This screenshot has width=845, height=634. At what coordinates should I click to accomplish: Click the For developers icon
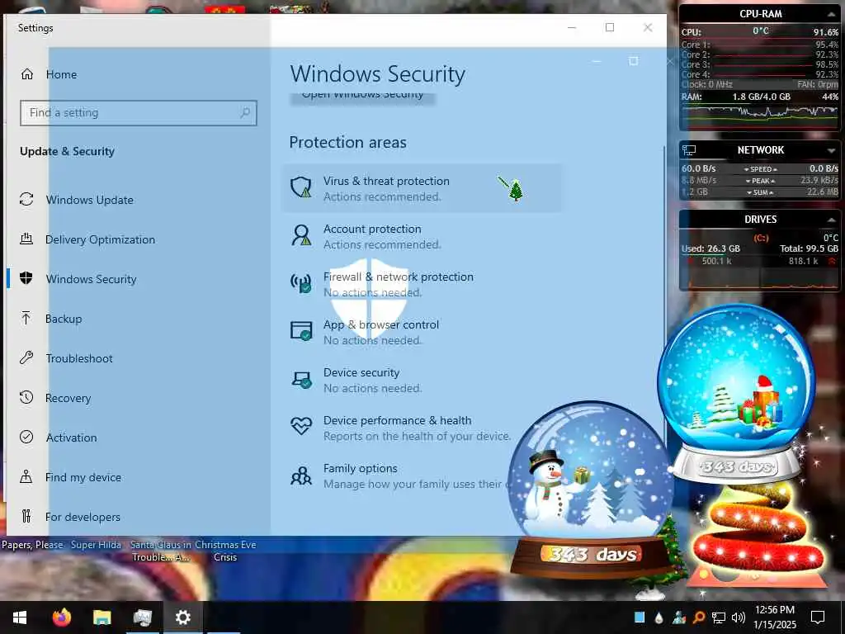(26, 516)
